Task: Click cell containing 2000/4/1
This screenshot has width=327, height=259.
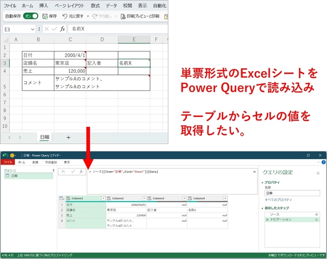Action: point(70,55)
